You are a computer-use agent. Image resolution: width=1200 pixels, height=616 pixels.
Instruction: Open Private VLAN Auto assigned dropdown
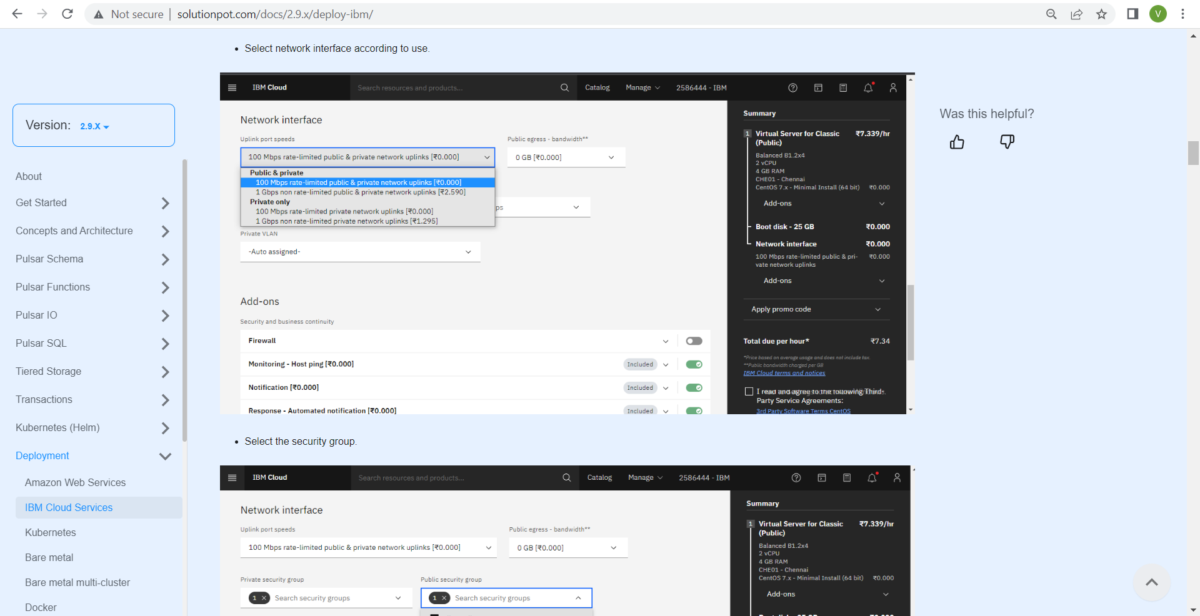point(360,252)
